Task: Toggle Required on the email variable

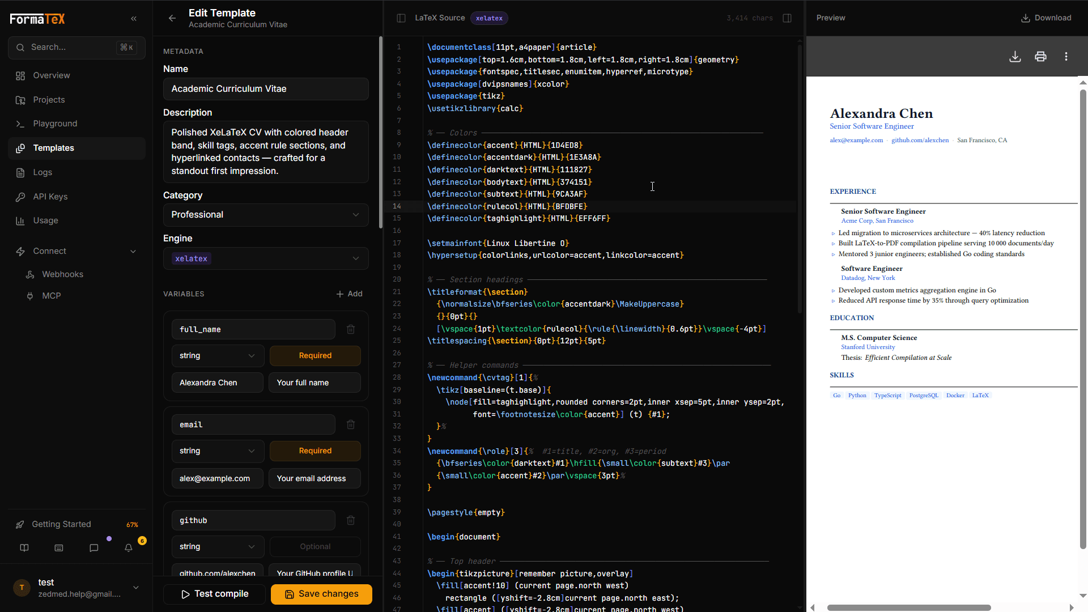Action: pyautogui.click(x=315, y=451)
